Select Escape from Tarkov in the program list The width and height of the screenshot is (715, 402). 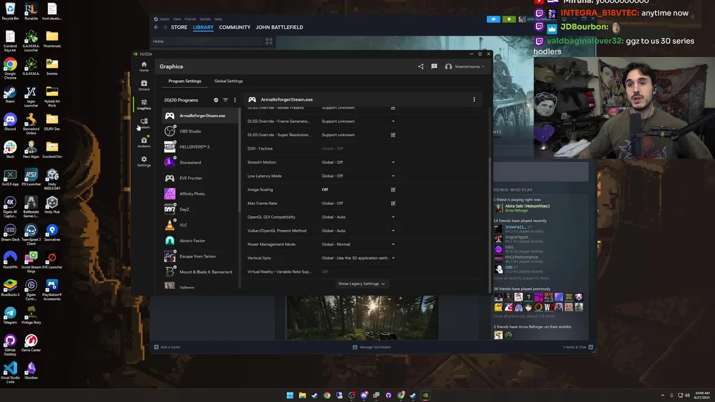(200, 256)
